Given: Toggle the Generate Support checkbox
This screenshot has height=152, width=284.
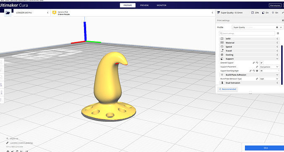Looking at the screenshot, I should [x=261, y=63].
